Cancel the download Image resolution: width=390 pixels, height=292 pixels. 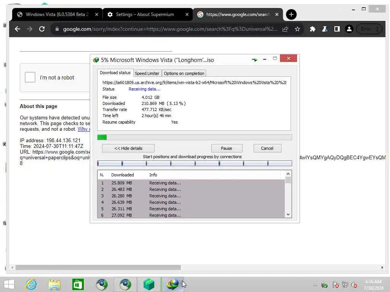click(267, 148)
